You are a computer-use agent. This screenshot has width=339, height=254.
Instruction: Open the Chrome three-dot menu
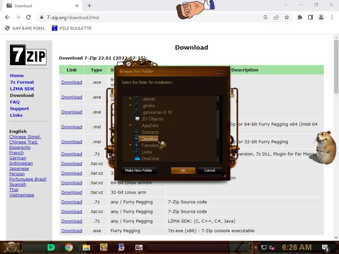coord(332,18)
